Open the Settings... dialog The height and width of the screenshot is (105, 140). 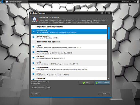pyautogui.click(x=36, y=93)
